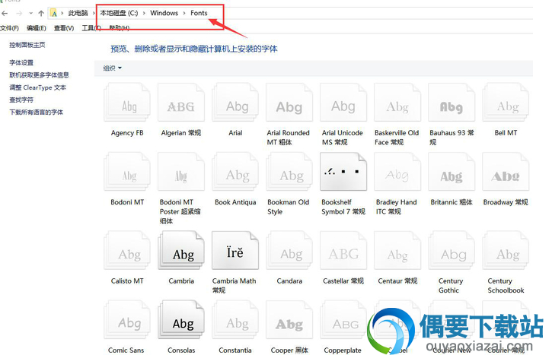The width and height of the screenshot is (552, 355).
Task: Select Bradley Hand ITC font icon
Action: click(x=397, y=172)
